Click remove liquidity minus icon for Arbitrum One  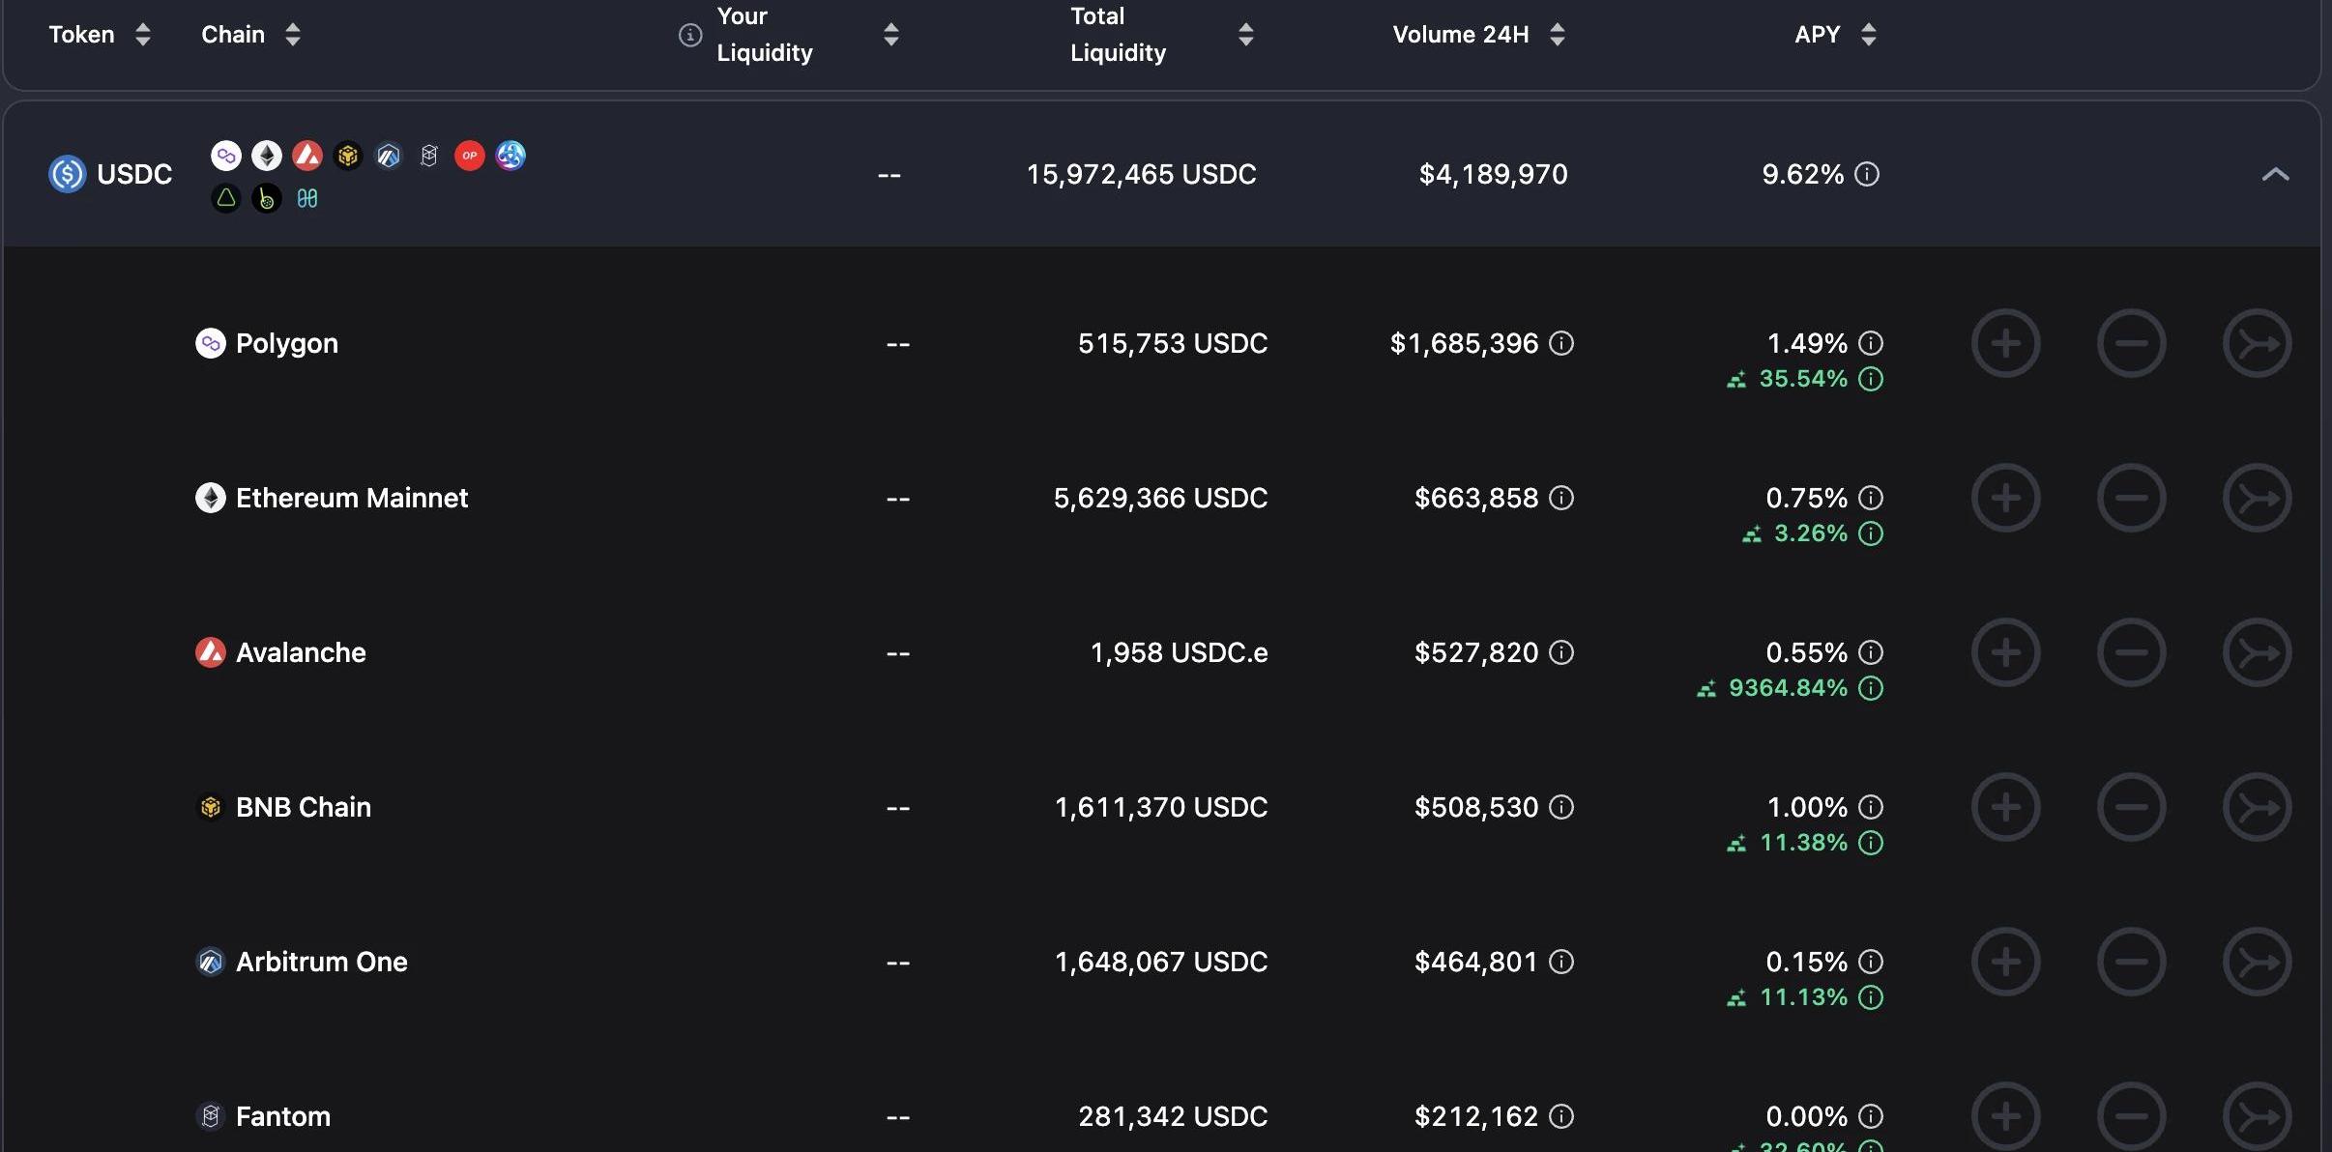coord(2131,962)
